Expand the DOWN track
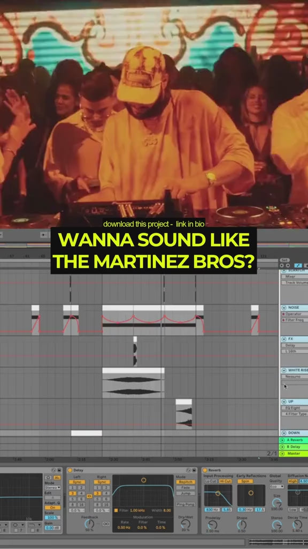The image size is (308, 549). coord(284,433)
